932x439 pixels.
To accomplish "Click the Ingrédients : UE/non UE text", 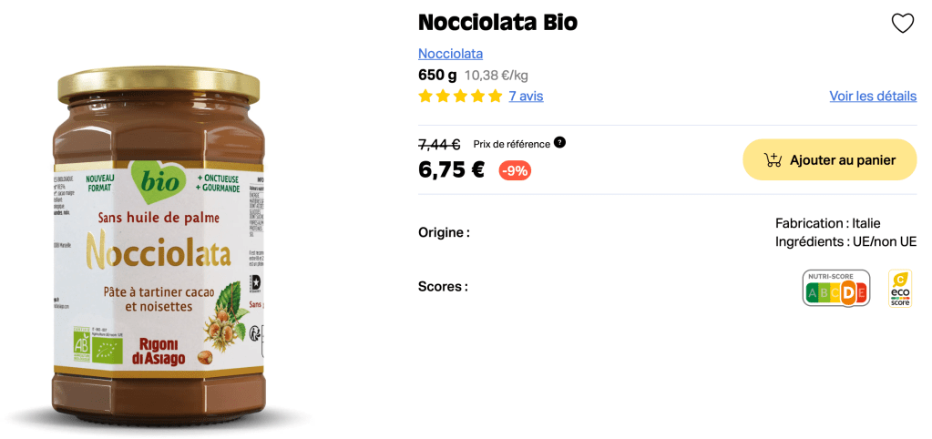I will [845, 241].
